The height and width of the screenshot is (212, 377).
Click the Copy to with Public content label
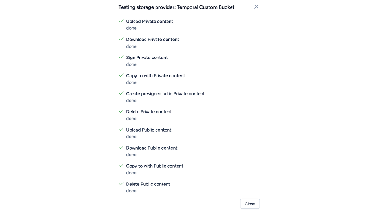tap(155, 166)
